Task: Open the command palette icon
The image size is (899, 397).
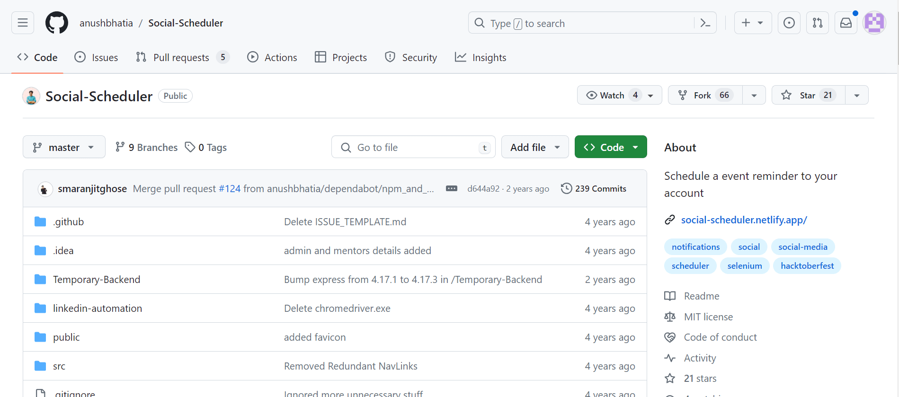Action: pos(705,23)
